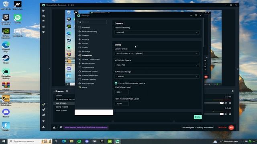The height and width of the screenshot is (144, 257).
Task: Open the NVIDIA icon in the taskbar
Action: (110, 141)
